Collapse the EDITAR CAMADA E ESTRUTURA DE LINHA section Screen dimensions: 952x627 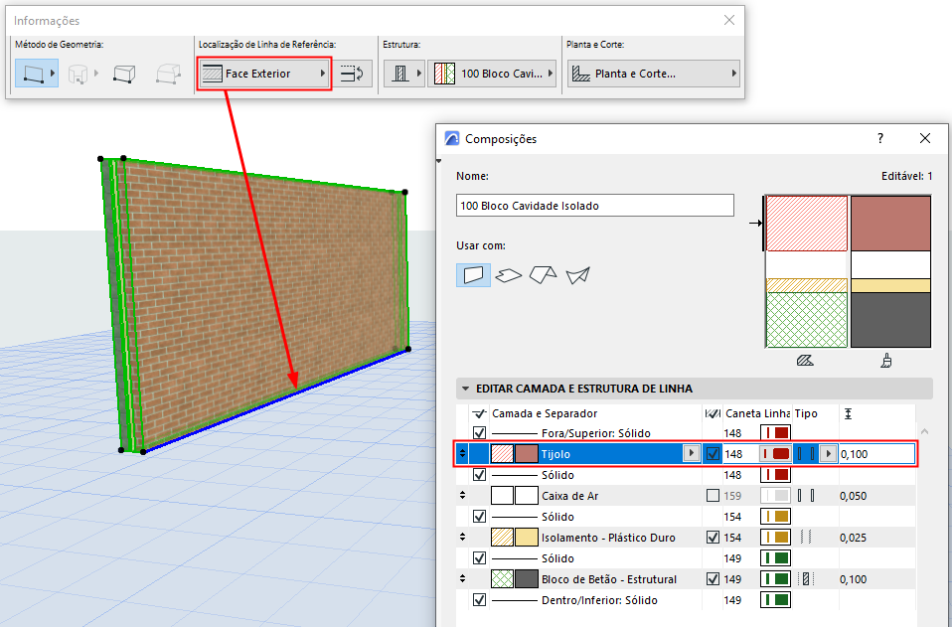tap(466, 389)
